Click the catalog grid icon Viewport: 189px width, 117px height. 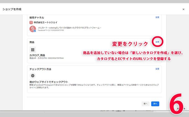[33, 50]
